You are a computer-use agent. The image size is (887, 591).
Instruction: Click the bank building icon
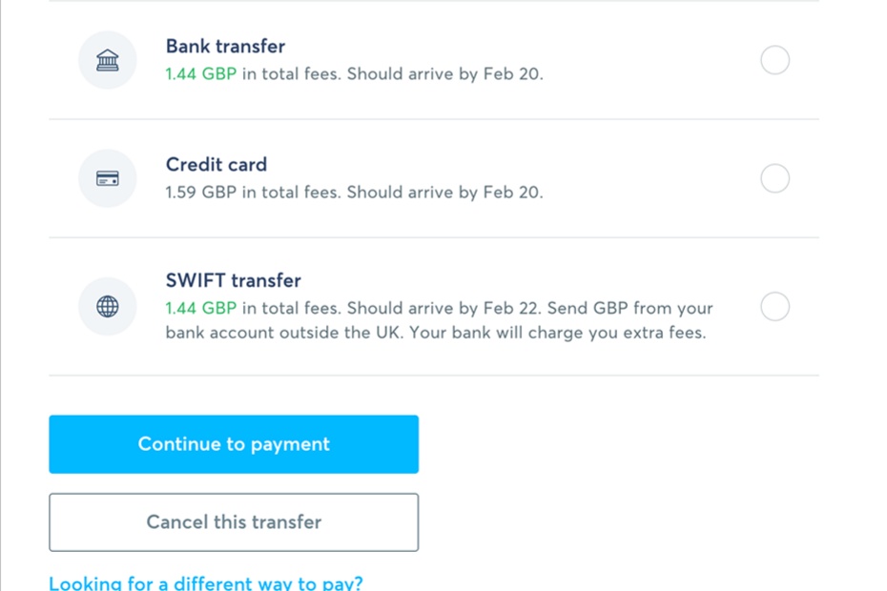108,60
